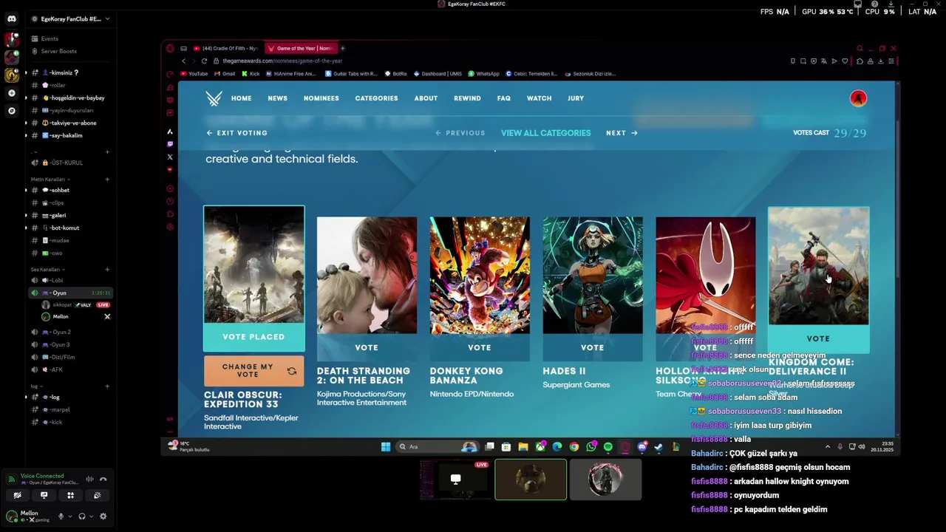Click the browser address bar URL

(x=282, y=61)
